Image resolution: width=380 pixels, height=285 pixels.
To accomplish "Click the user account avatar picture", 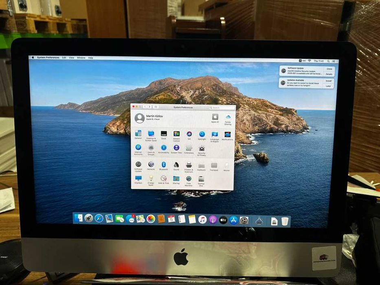I will pos(140,118).
